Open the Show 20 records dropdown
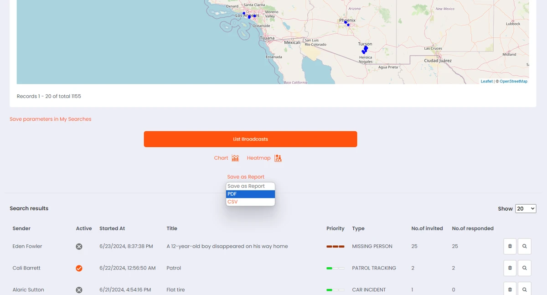 [x=525, y=208]
